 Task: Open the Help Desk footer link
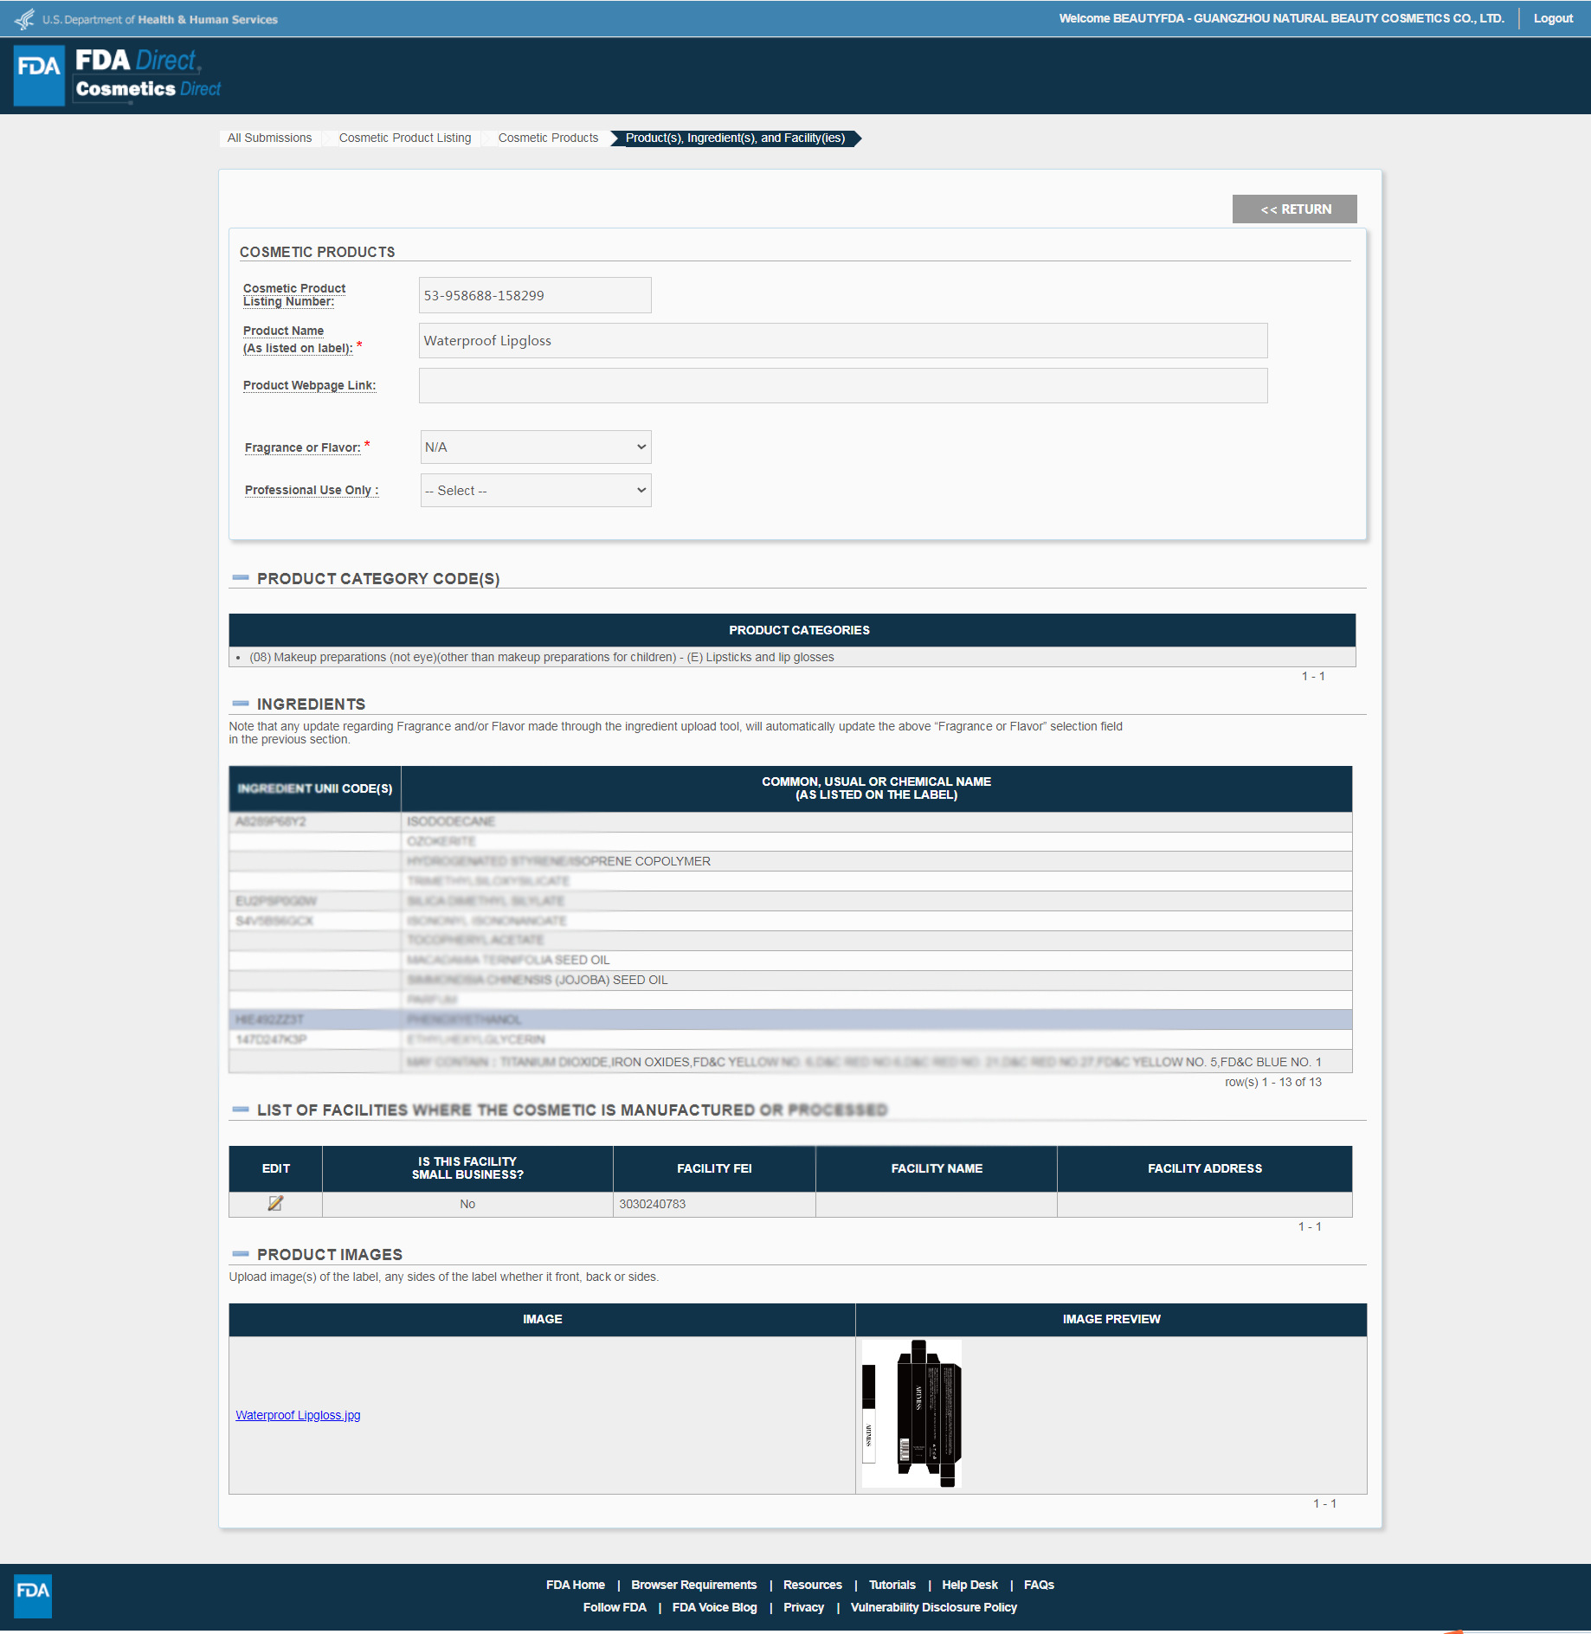click(969, 1585)
